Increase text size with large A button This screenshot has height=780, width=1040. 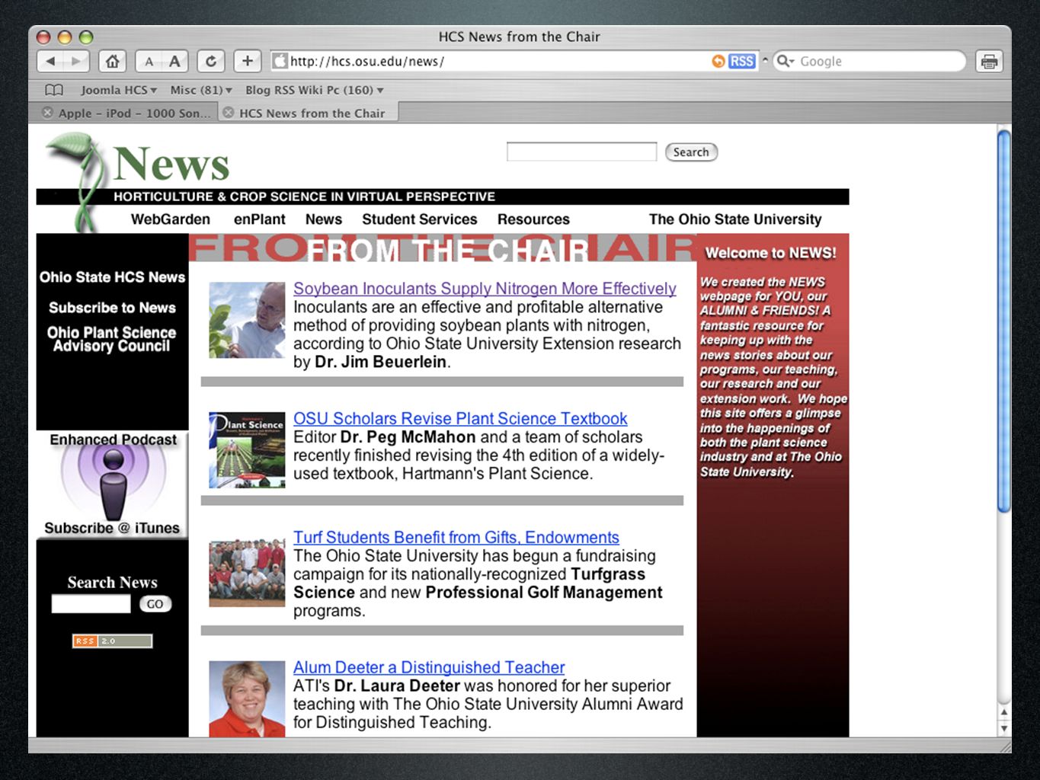[174, 62]
